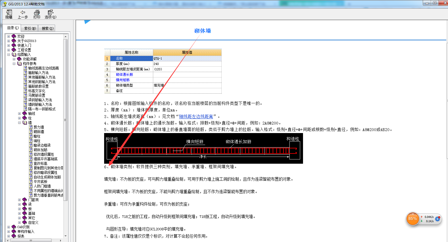This screenshot has width=448, height=242.
Task: Select the 单构件输入 tree item
Action: (26, 232)
